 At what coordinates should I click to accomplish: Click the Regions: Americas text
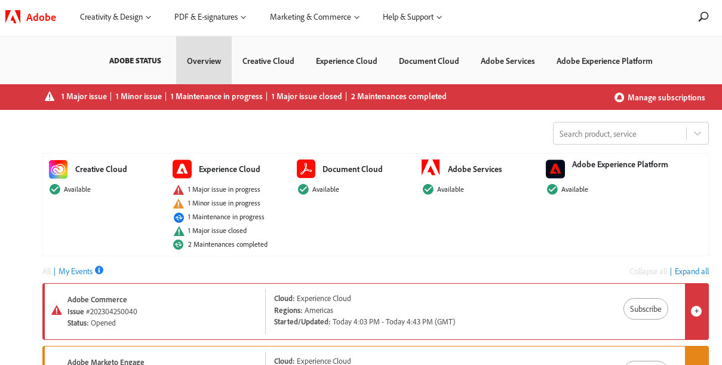[303, 310]
